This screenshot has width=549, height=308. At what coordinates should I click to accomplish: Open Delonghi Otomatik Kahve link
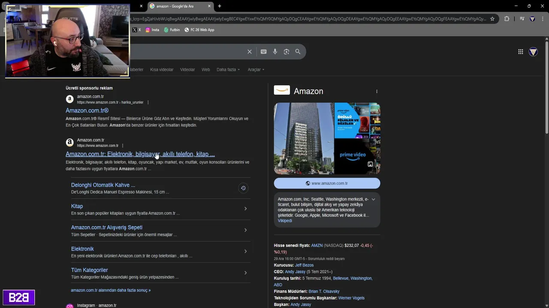coord(103,185)
